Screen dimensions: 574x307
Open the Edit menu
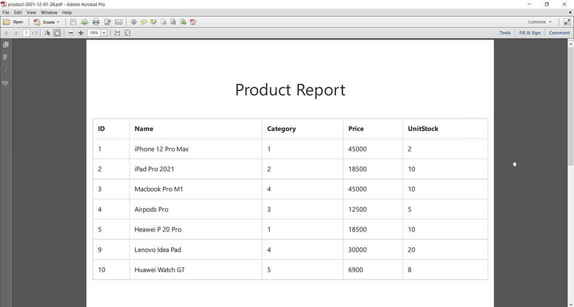click(18, 13)
